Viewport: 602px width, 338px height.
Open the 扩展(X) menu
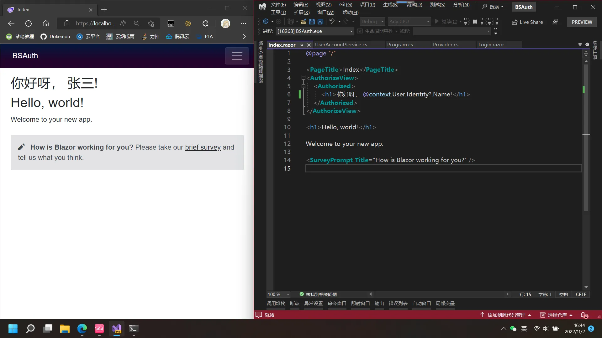tap(302, 13)
